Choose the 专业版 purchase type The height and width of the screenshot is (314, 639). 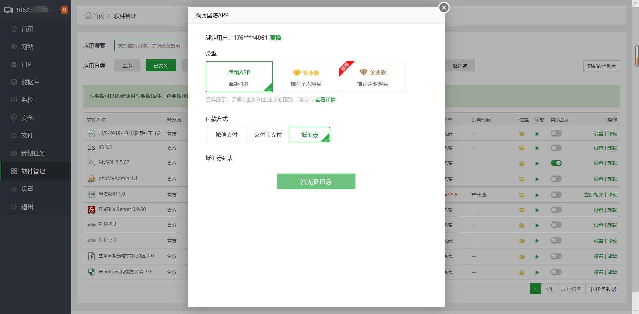tap(306, 77)
